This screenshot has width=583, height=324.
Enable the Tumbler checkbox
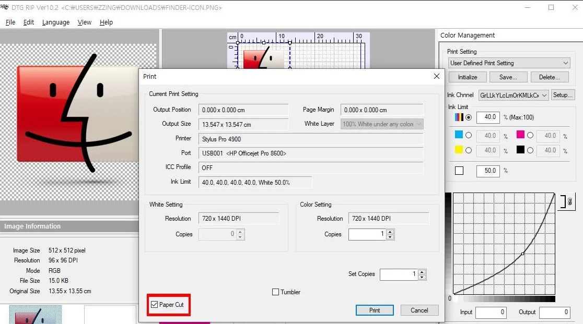[x=275, y=292]
